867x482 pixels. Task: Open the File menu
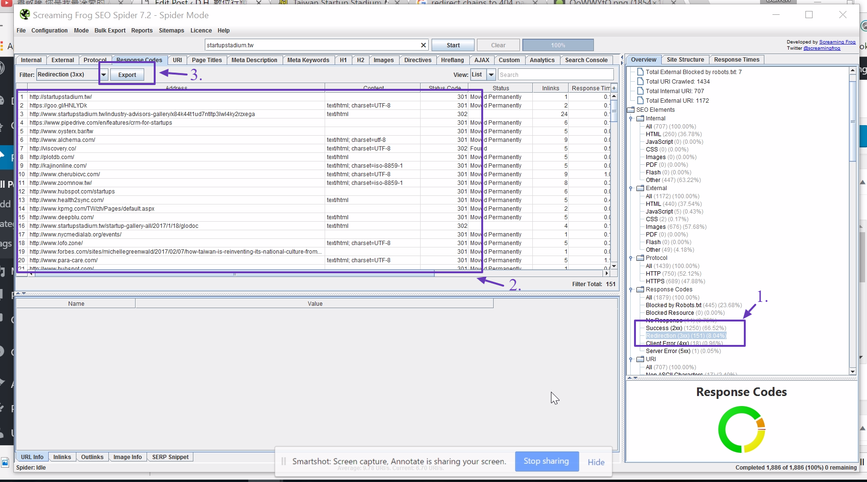(x=21, y=31)
